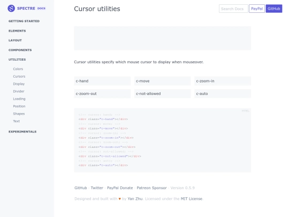Open the PayPal Donate footer link

(120, 188)
